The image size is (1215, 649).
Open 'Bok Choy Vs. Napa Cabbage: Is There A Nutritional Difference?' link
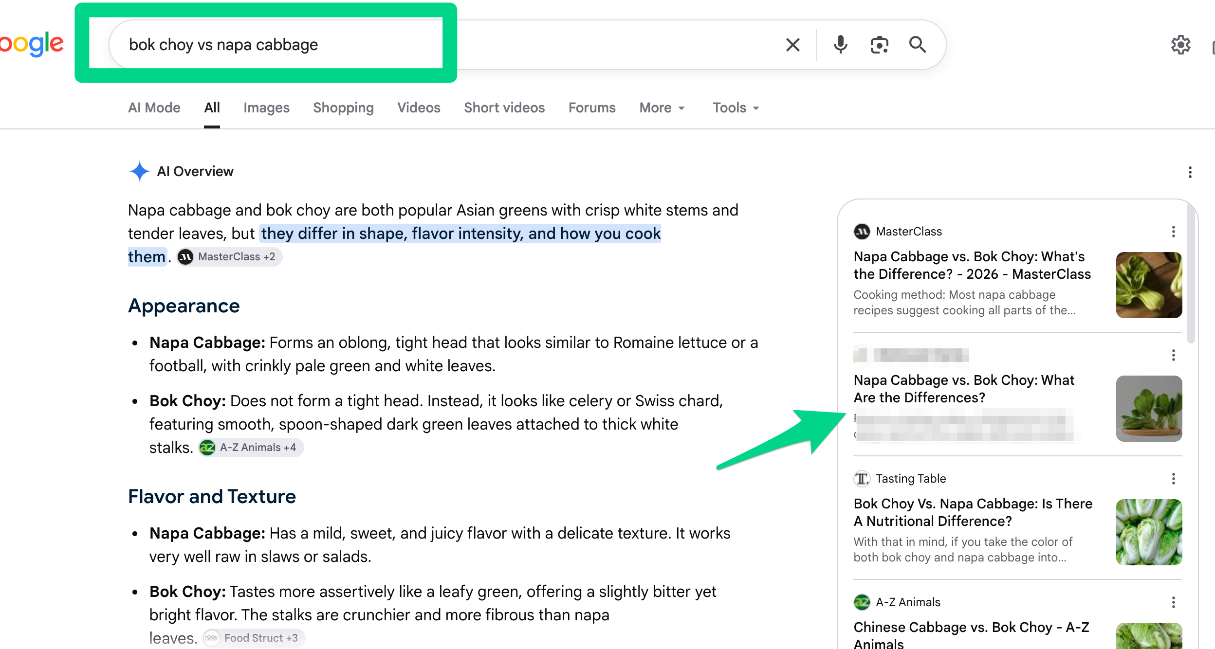pyautogui.click(x=973, y=512)
